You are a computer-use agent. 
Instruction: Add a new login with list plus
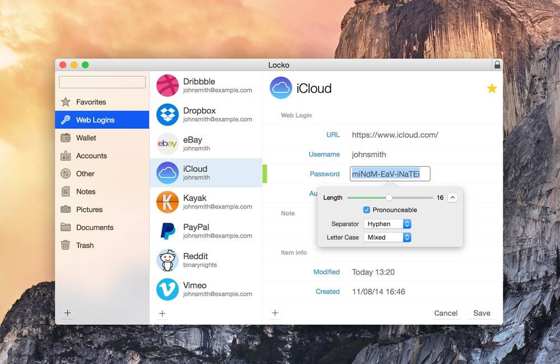(162, 313)
